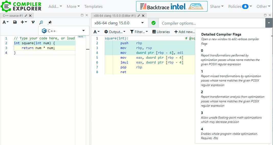This screenshot has width=273, height=145.
Task: Click the Compiler Explorer logo
Action: point(21,6)
